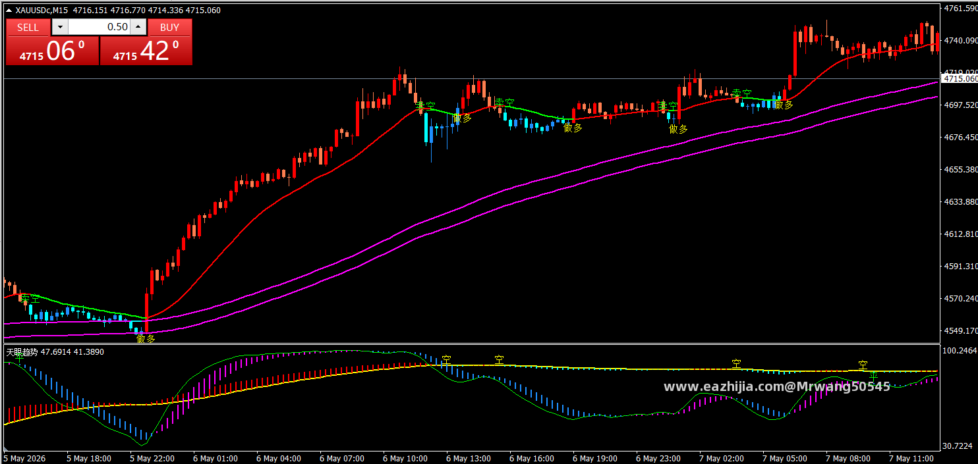Click the 6 May 07:00 time label

pyautogui.click(x=342, y=458)
